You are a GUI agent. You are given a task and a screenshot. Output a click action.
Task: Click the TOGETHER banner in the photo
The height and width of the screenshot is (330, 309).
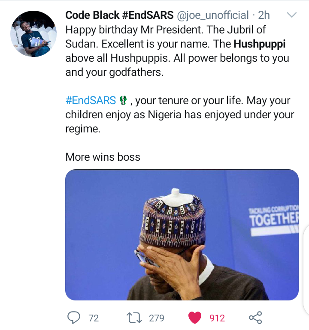click(x=273, y=219)
